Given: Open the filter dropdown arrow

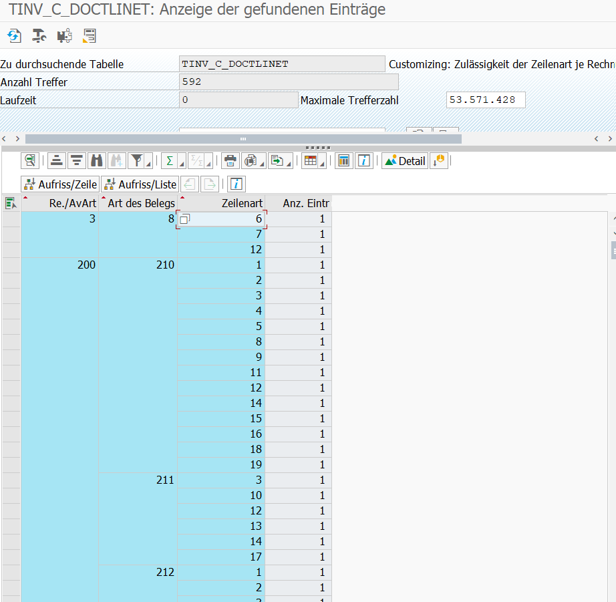Looking at the screenshot, I should [148, 162].
